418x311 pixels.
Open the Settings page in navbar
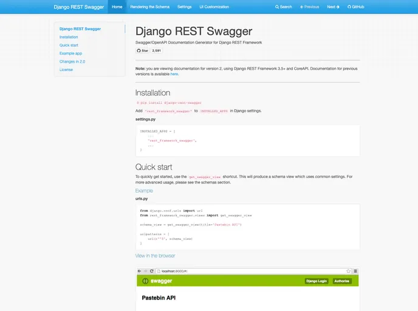(x=185, y=7)
